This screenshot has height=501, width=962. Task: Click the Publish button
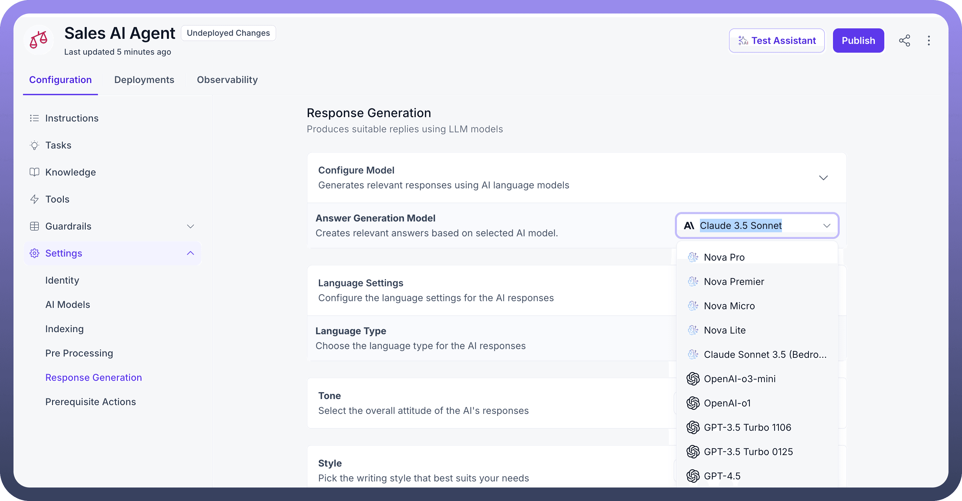pyautogui.click(x=858, y=40)
